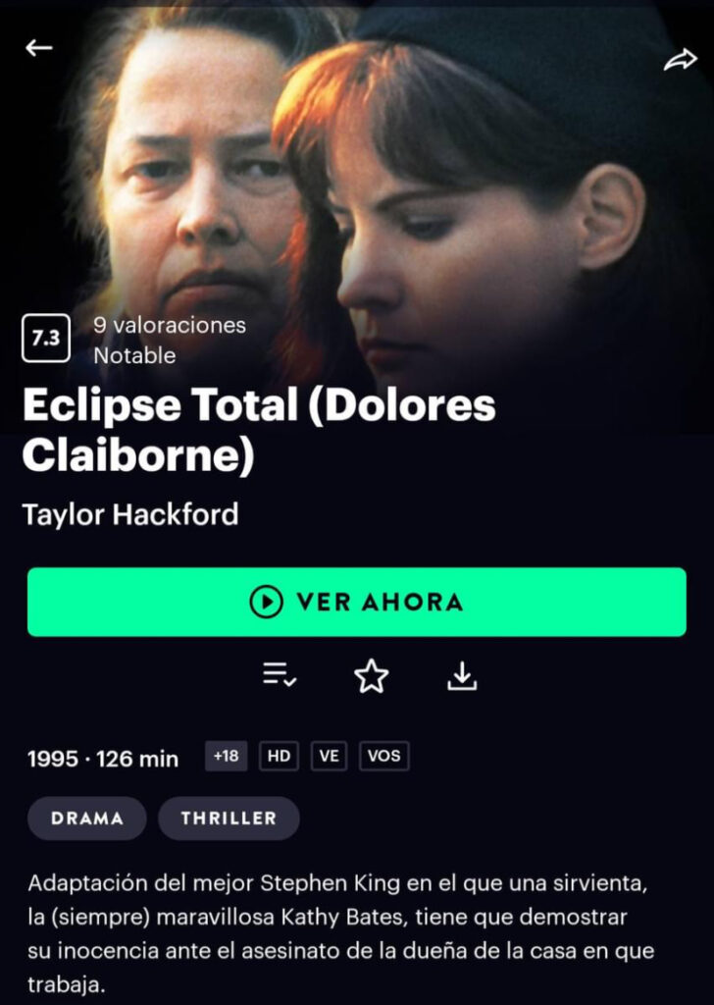The height and width of the screenshot is (1005, 714).
Task: Download the movie for offline viewing
Action: point(462,676)
